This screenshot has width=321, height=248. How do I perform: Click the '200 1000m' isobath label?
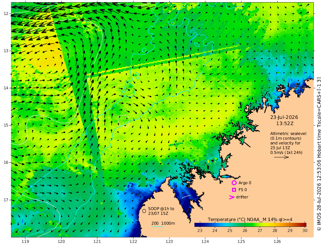tap(163, 223)
